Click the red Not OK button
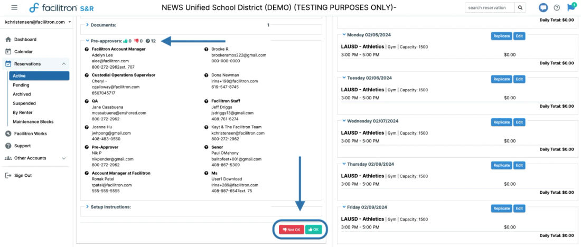Viewport: 581px width, 247px height. point(292,230)
